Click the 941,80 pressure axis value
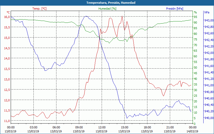Viewport: 214px width, 134px height. [x=209, y=59]
